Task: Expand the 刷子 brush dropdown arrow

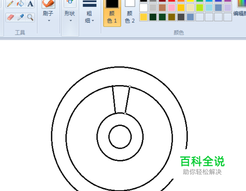Action: click(x=49, y=21)
